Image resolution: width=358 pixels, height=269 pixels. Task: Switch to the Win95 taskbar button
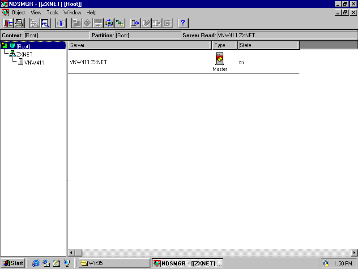pos(114,263)
